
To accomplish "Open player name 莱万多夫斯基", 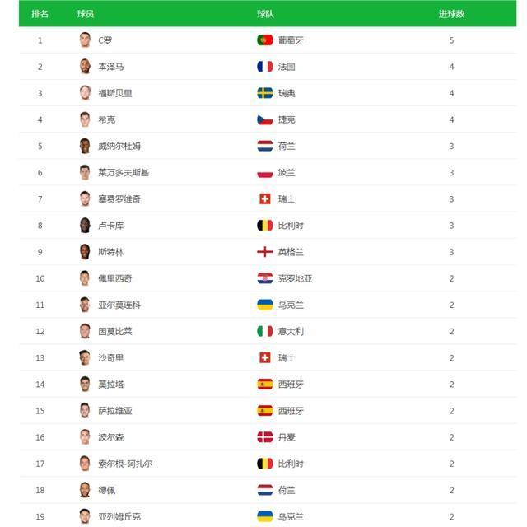I will pos(124,173).
